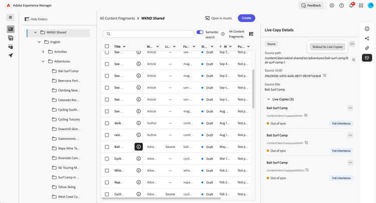Open the Help question mark icon
Screen dimensions: 376x203
coord(341,5)
